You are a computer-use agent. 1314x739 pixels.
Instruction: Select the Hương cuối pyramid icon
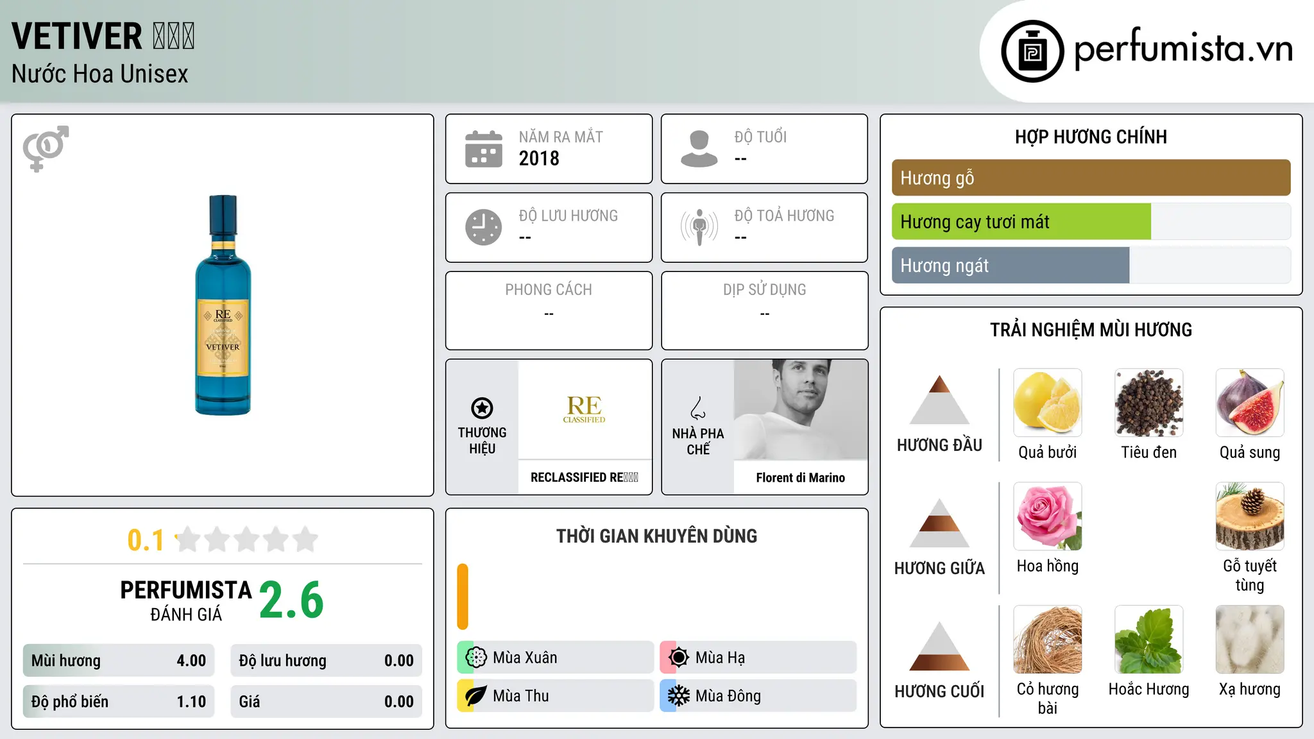pyautogui.click(x=939, y=646)
